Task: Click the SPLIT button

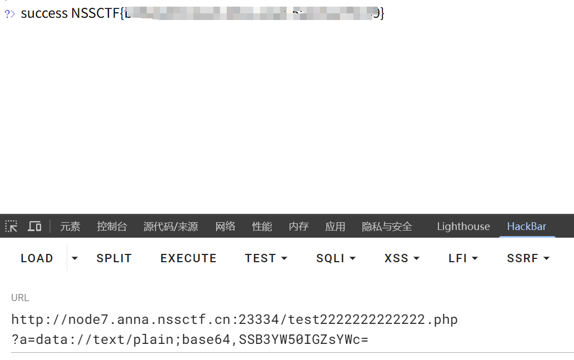Action: pyautogui.click(x=114, y=258)
